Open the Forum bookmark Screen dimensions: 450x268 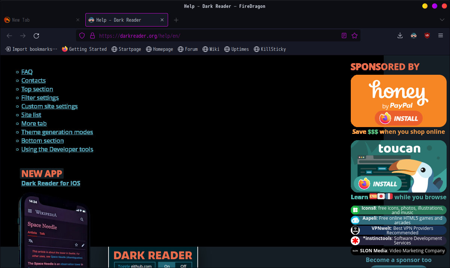(188, 49)
